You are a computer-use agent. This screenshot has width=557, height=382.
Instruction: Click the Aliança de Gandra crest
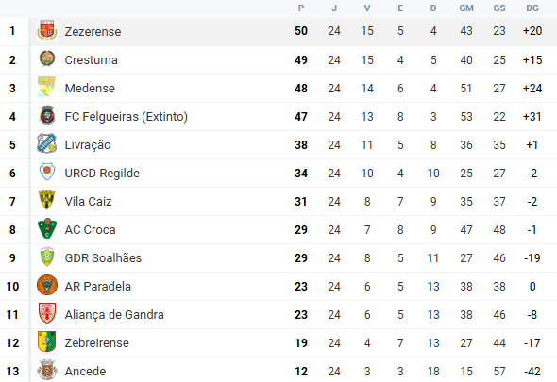[x=47, y=313]
